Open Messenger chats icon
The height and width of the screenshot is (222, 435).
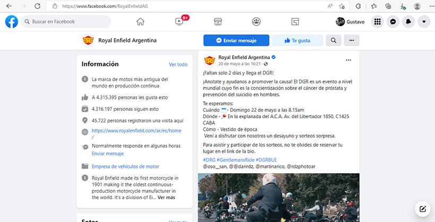[393, 22]
